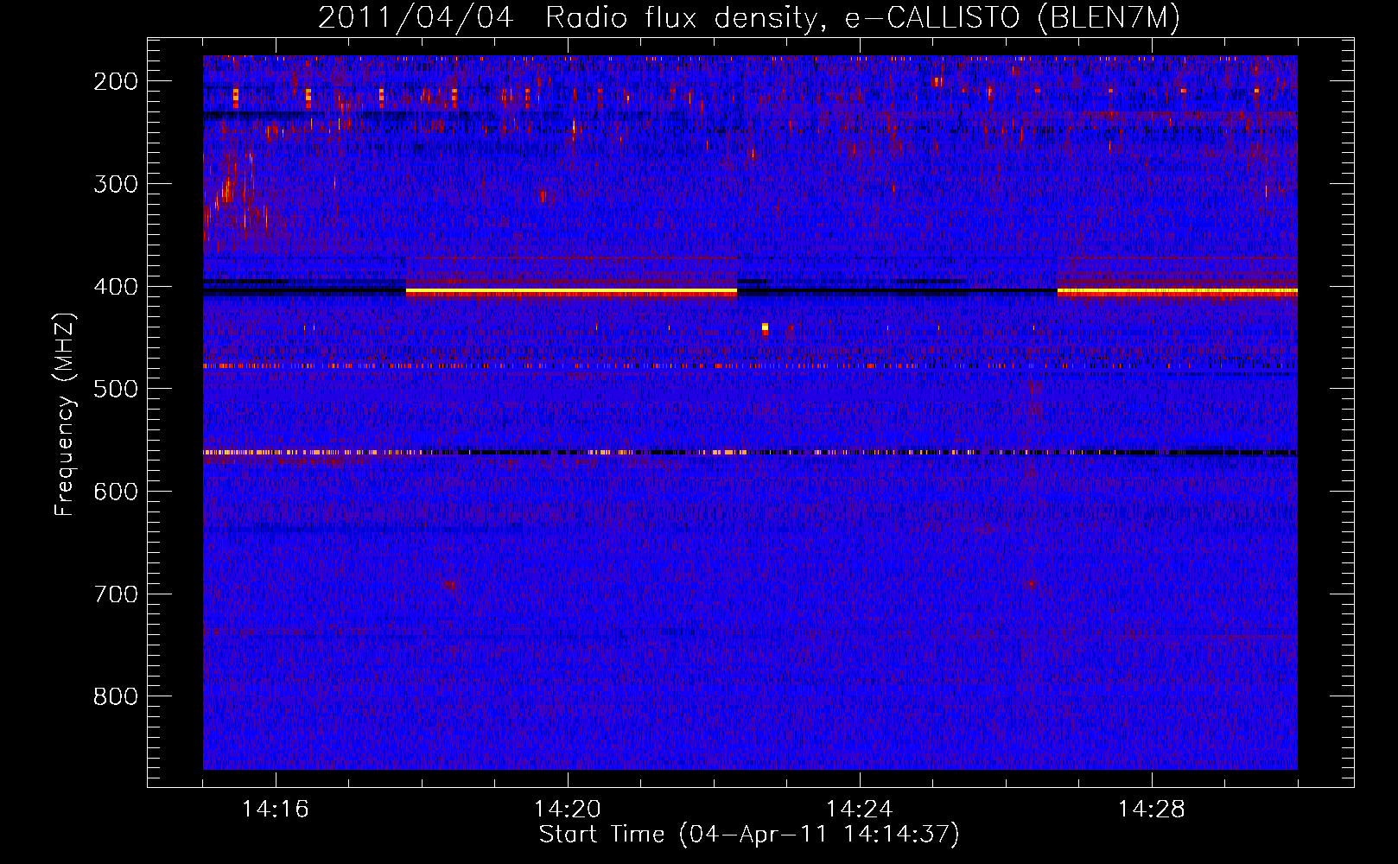Select the 14:20 time tick label
Viewport: 1398px width, 864px height.
(x=568, y=809)
